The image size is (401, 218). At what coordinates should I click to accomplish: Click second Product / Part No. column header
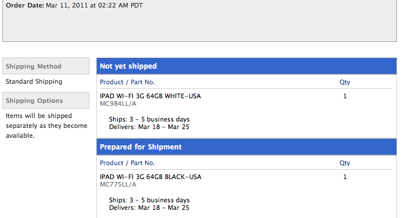click(127, 163)
